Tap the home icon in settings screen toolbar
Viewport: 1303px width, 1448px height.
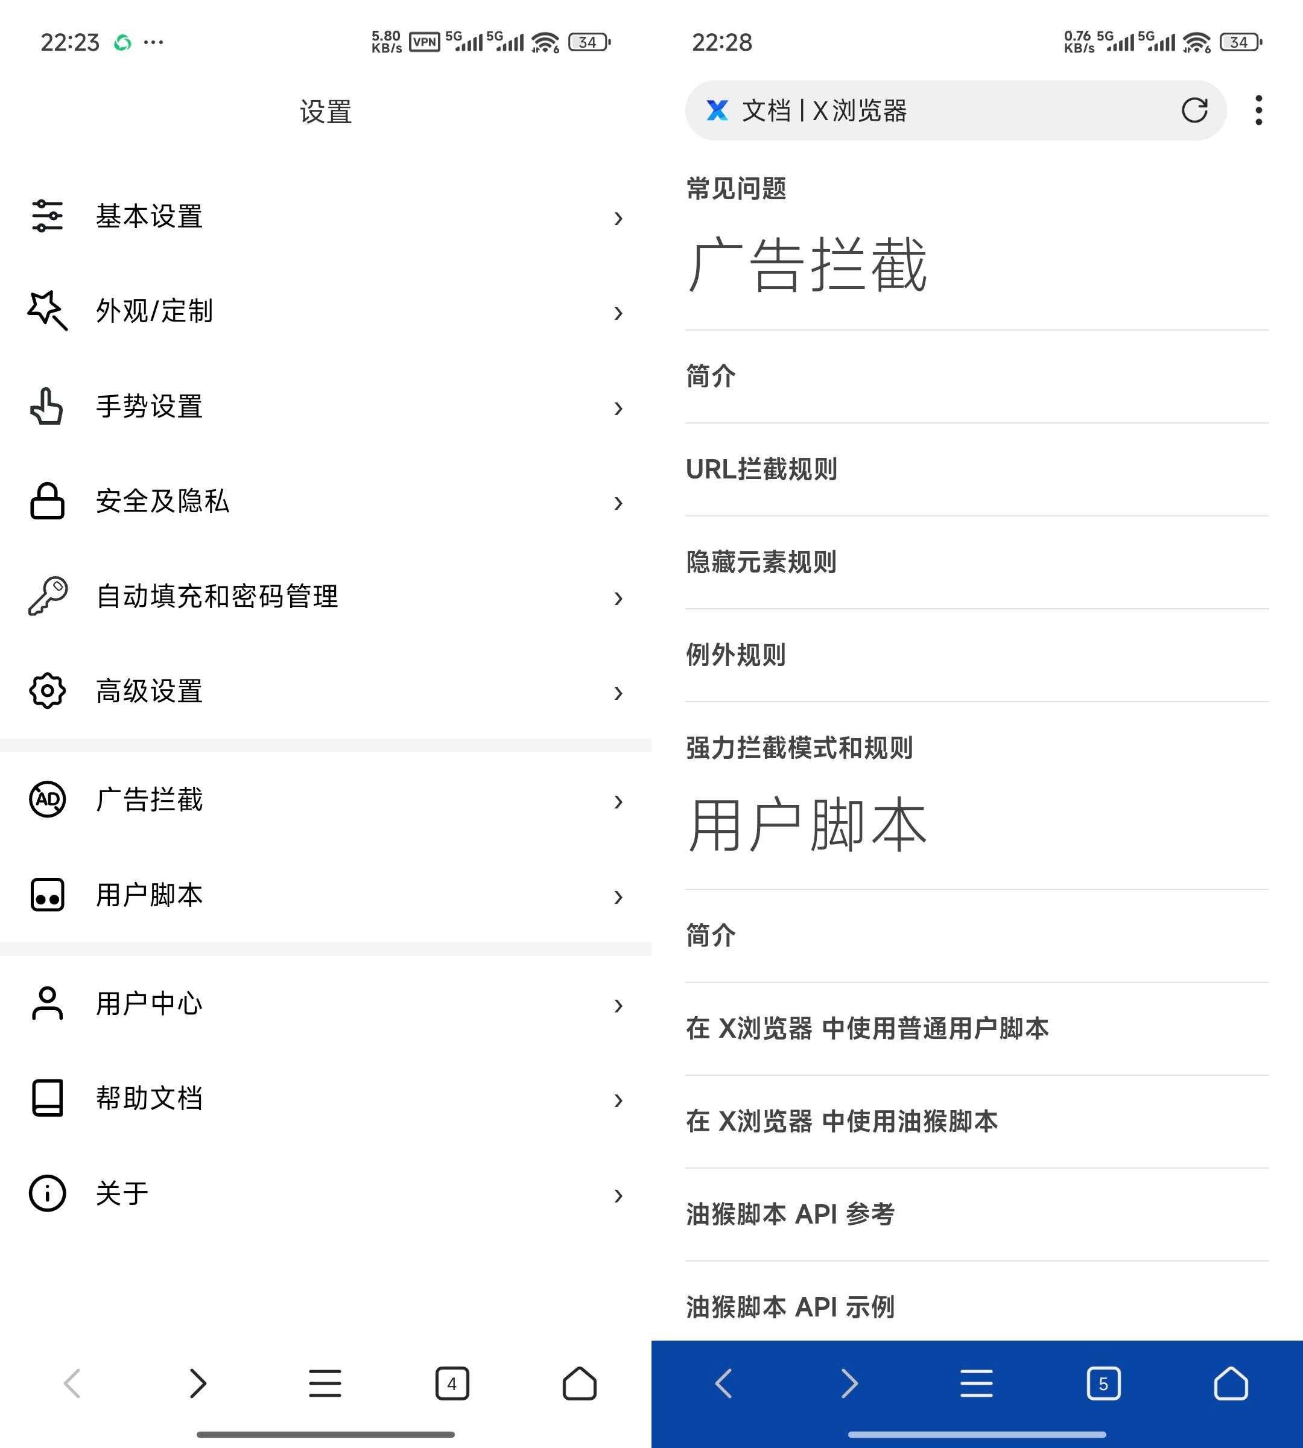[x=579, y=1383]
